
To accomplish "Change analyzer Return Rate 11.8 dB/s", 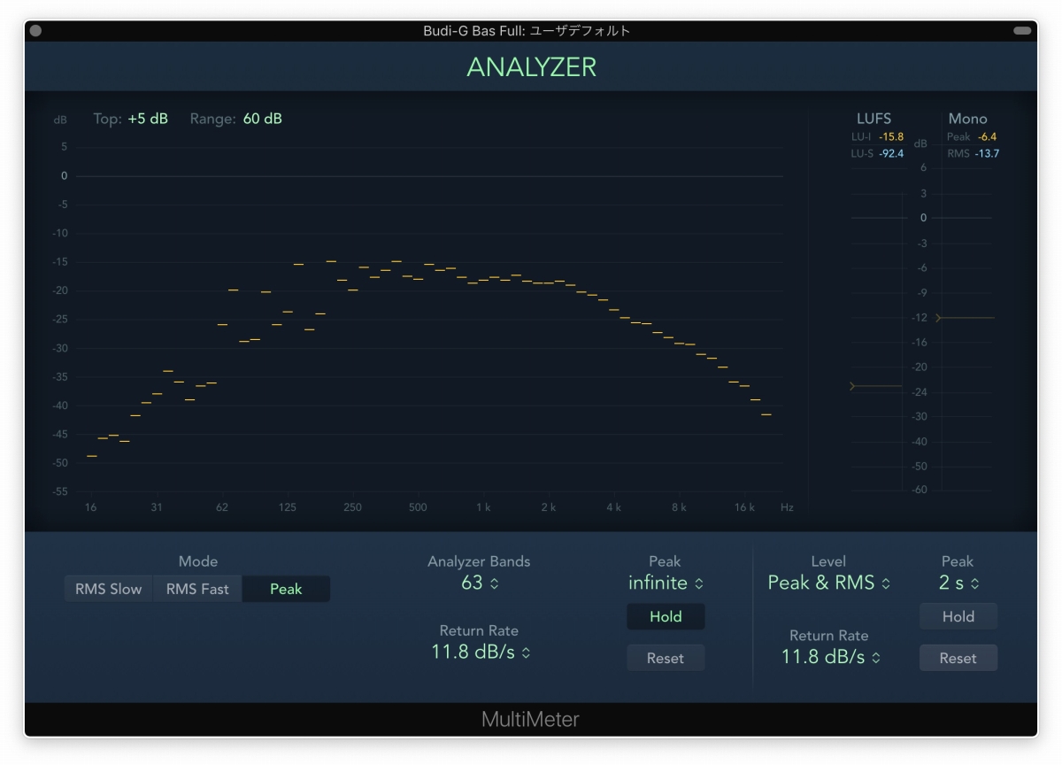I will [x=480, y=653].
